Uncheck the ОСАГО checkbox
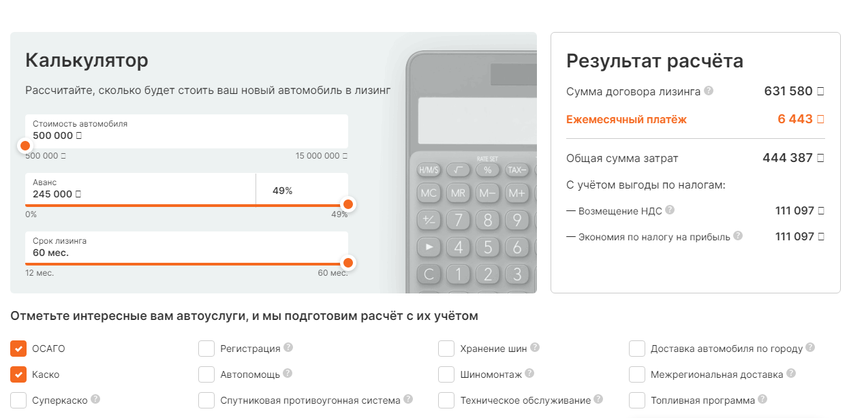This screenshot has height=418, width=849. [18, 349]
